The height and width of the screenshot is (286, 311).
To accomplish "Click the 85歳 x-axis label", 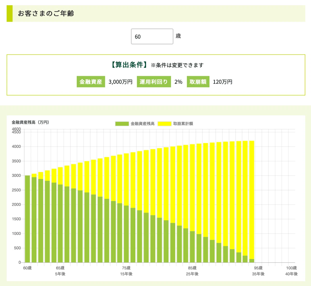I will coord(192,268).
